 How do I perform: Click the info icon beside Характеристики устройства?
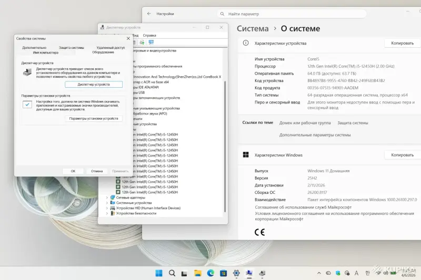click(246, 43)
